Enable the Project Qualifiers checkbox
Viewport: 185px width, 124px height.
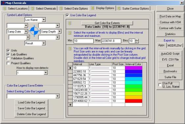8,63
